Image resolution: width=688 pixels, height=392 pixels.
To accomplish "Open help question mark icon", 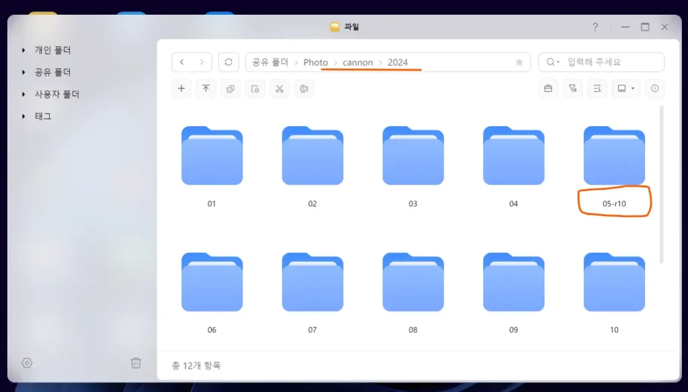I will tap(595, 28).
